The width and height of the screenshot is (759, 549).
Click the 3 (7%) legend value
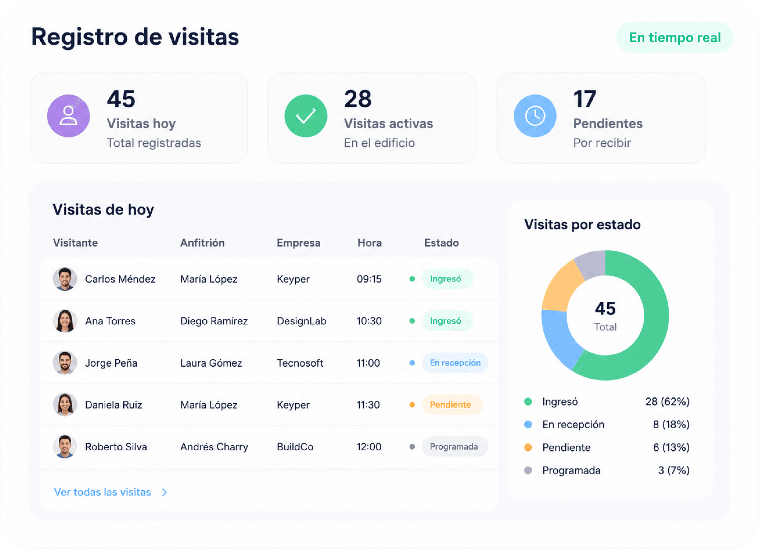(x=674, y=470)
